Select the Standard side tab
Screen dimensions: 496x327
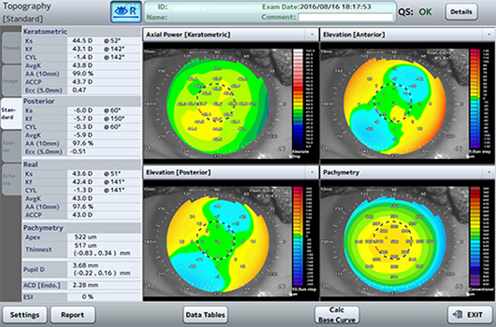coord(11,113)
